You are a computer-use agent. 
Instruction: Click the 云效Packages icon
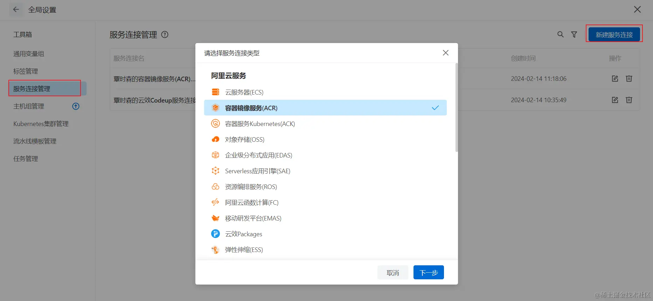[x=215, y=233]
